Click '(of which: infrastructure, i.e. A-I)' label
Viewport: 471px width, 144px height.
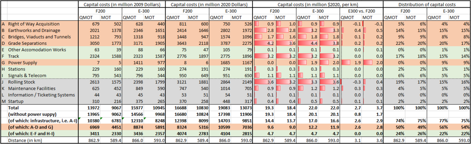pyautogui.click(x=43, y=121)
